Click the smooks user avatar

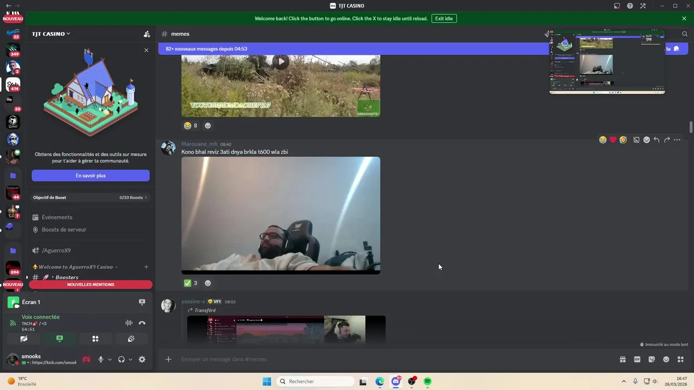pyautogui.click(x=12, y=359)
